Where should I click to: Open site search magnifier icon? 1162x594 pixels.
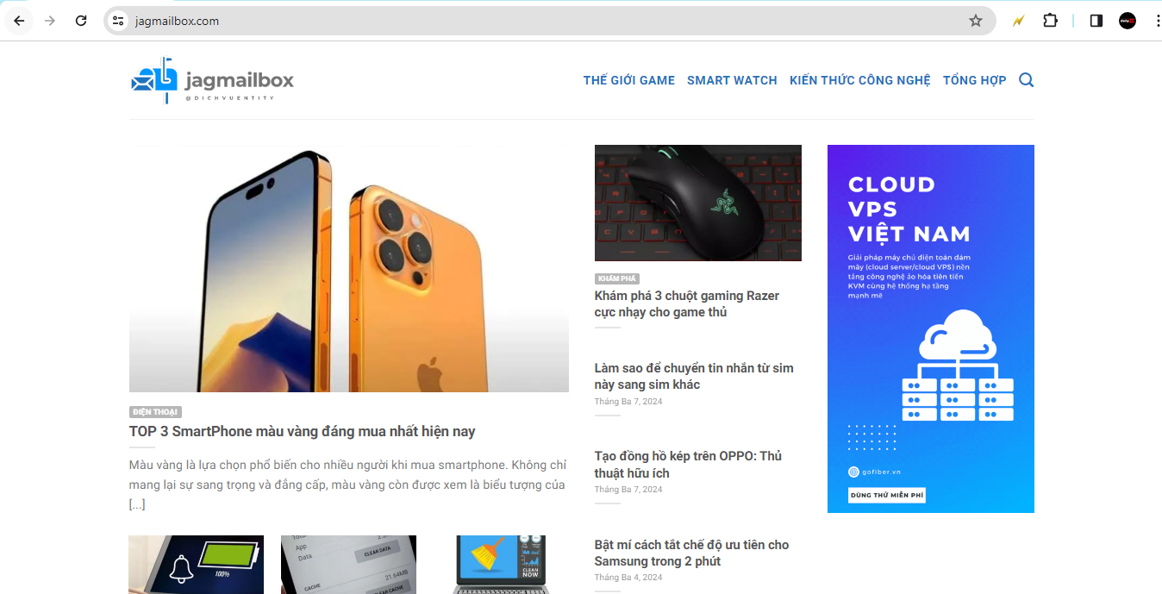tap(1027, 80)
